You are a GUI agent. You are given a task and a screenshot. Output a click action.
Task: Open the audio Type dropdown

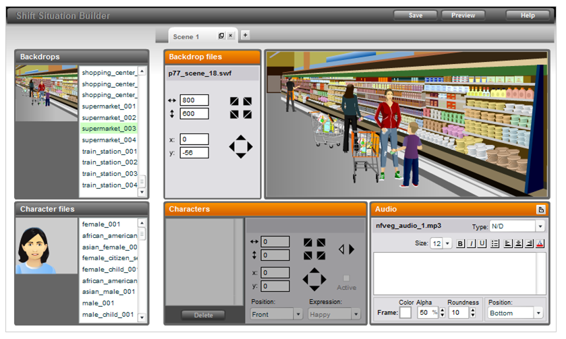click(517, 226)
